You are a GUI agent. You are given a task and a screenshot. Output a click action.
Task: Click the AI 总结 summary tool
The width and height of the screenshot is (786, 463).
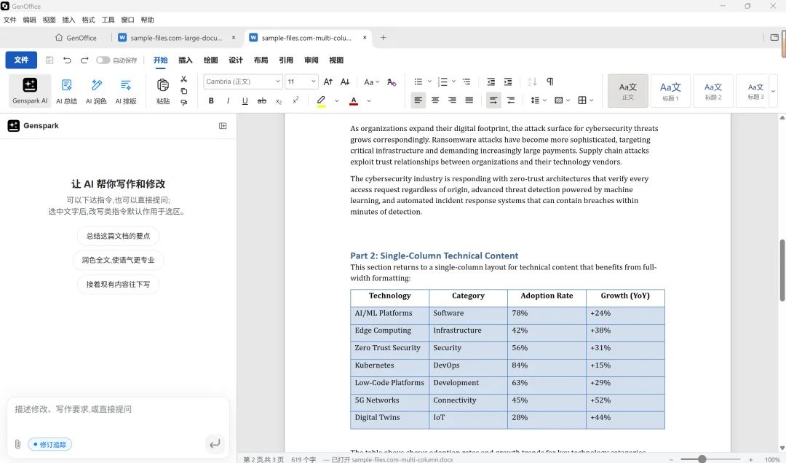(67, 91)
